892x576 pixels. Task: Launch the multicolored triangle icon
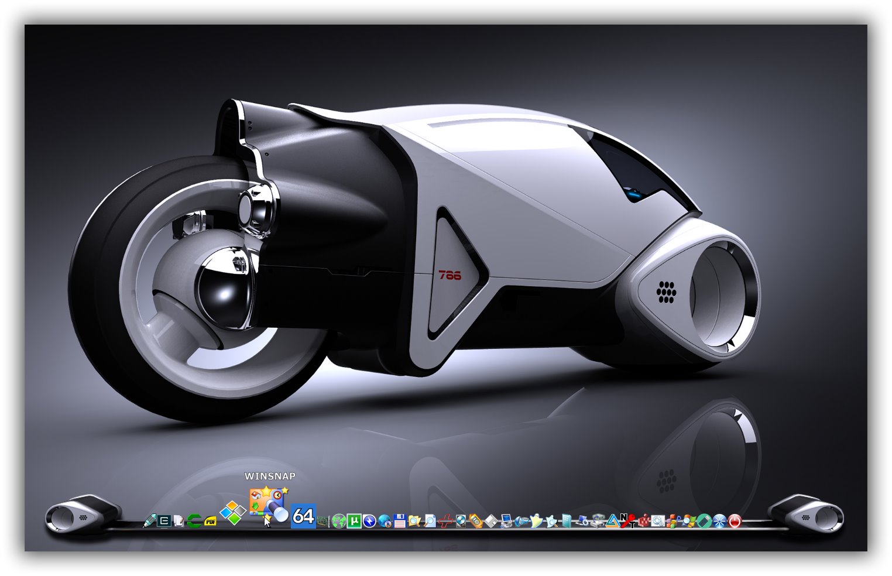coord(613,521)
